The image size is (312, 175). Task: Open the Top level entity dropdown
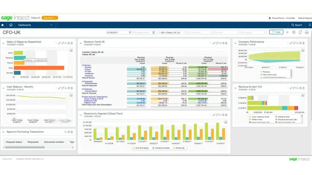click(50, 18)
